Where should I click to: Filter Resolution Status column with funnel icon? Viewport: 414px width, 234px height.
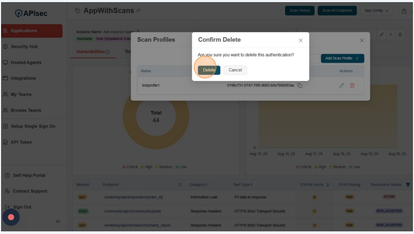[x=408, y=185]
